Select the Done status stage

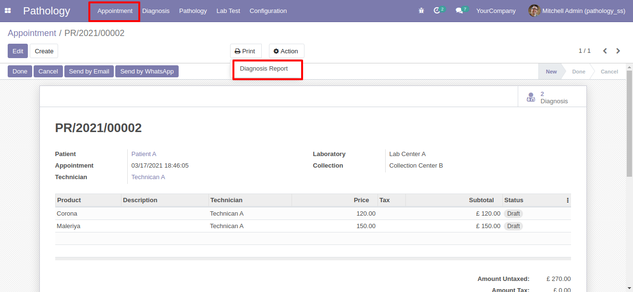(578, 72)
